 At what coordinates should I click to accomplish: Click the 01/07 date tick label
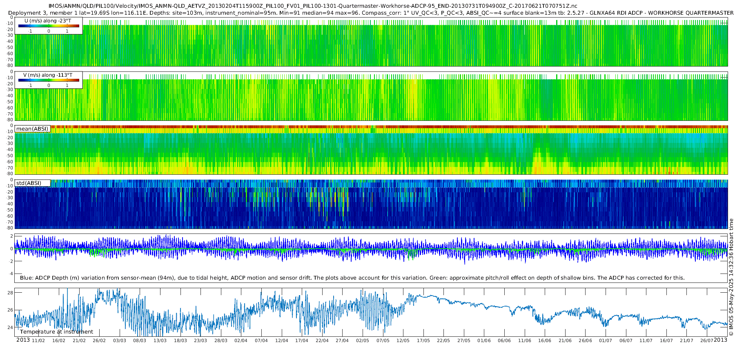pos(606,340)
